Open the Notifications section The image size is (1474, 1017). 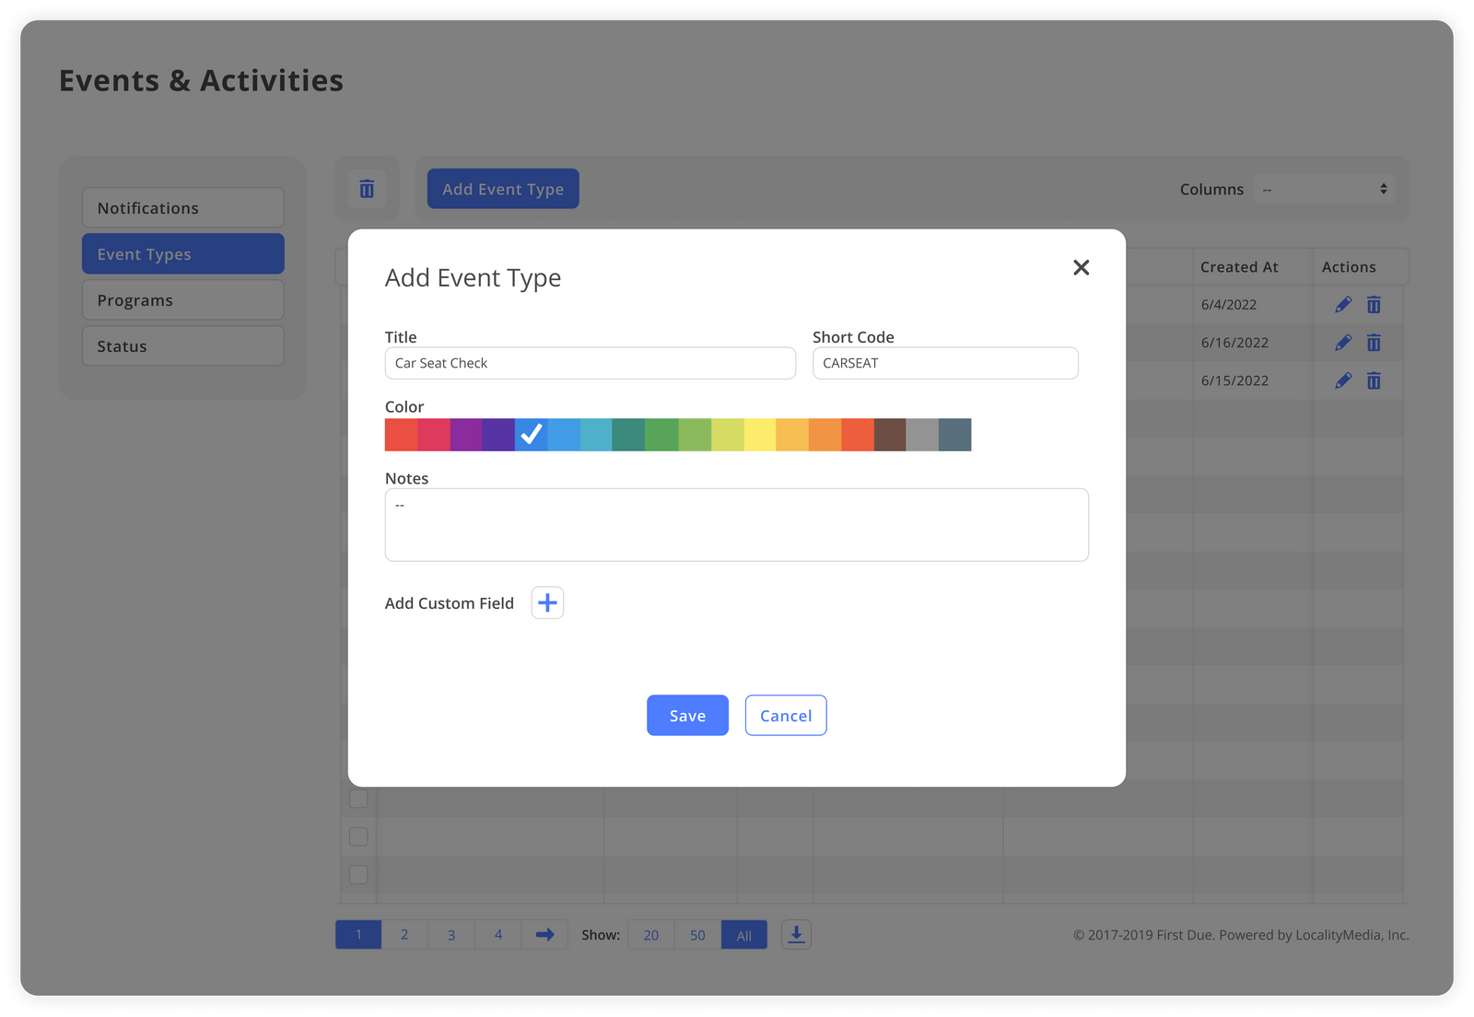click(182, 207)
